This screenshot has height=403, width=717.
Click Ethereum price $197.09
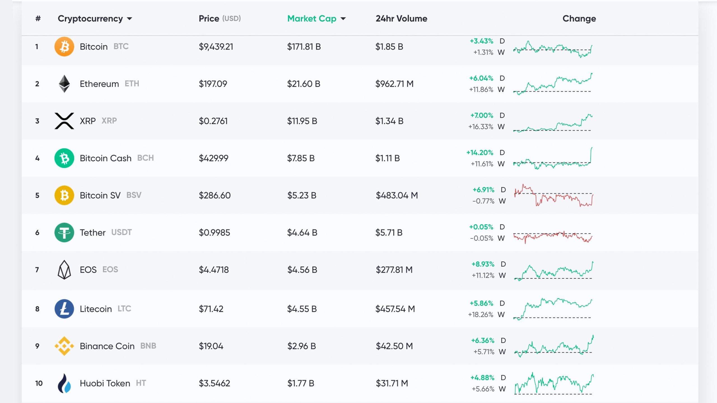213,84
